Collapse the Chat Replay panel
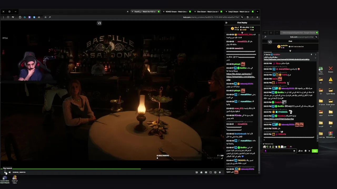Image resolution: width=337 pixels, height=189 pixels. [226, 23]
